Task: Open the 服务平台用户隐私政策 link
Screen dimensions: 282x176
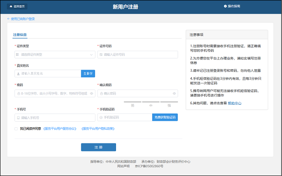Action: pyautogui.click(x=98, y=128)
